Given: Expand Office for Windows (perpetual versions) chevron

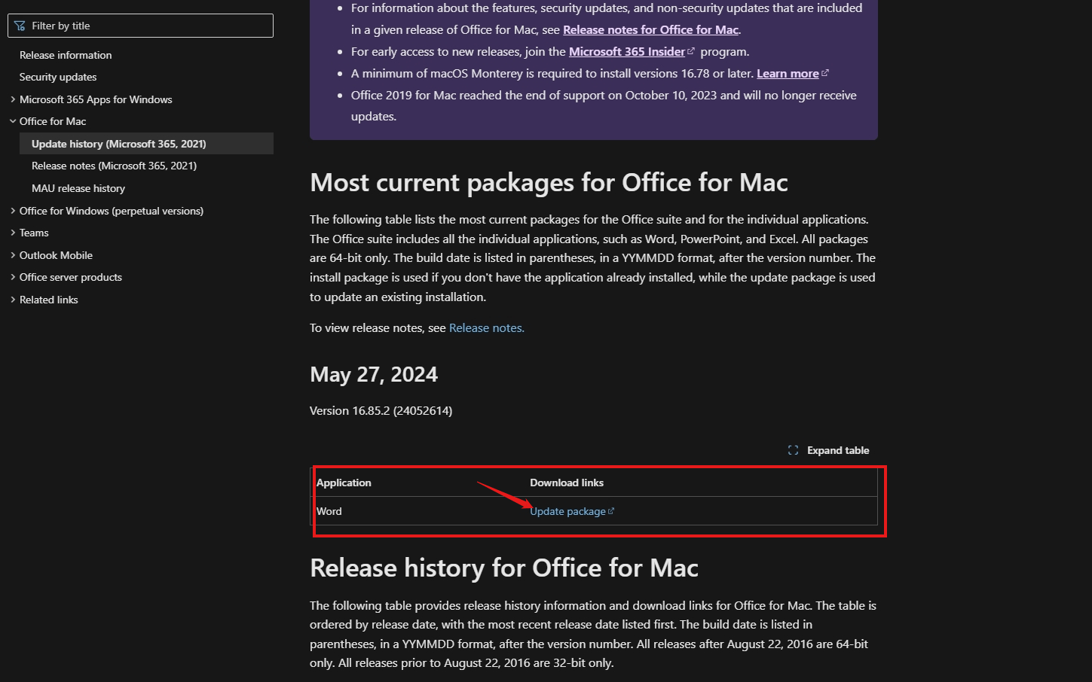Looking at the screenshot, I should [x=13, y=211].
